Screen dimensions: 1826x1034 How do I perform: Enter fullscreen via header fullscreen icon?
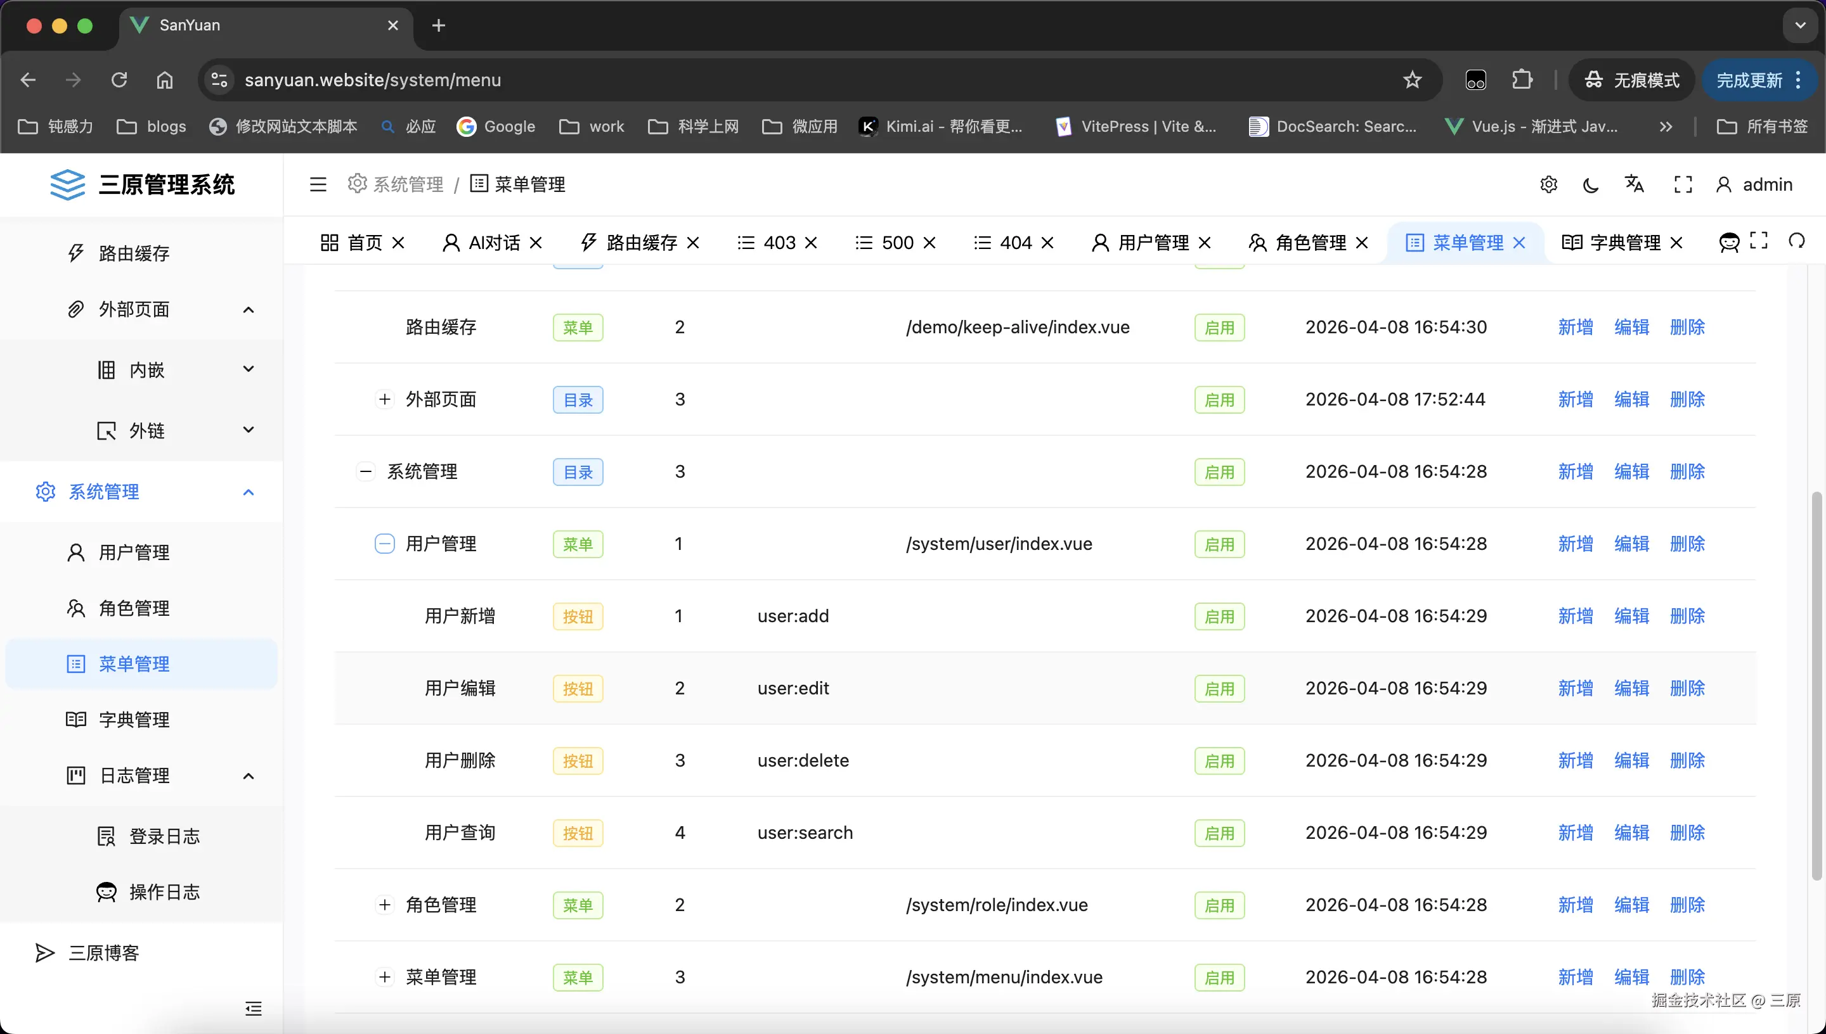[x=1683, y=184]
